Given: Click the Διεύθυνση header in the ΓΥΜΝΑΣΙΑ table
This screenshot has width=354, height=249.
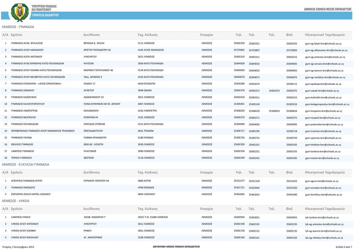Looking at the screenshot, I should (x=91, y=35).
